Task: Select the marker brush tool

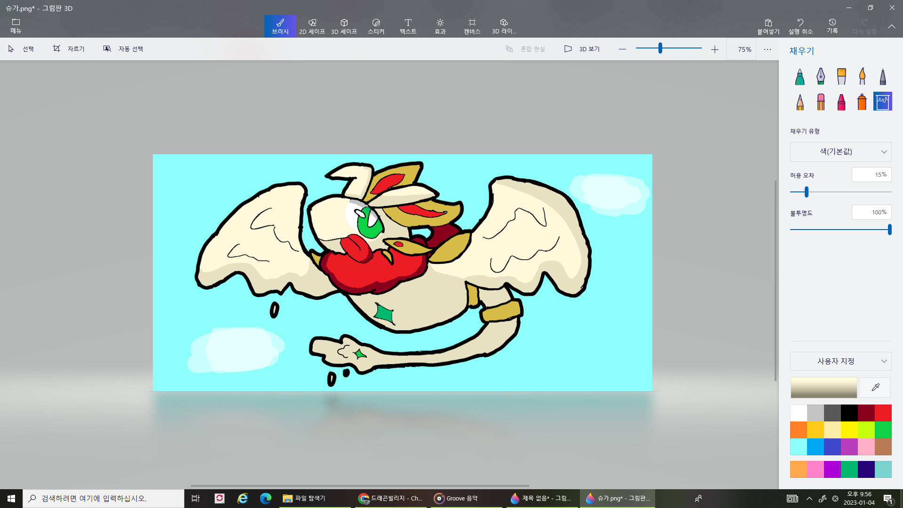Action: click(800, 76)
